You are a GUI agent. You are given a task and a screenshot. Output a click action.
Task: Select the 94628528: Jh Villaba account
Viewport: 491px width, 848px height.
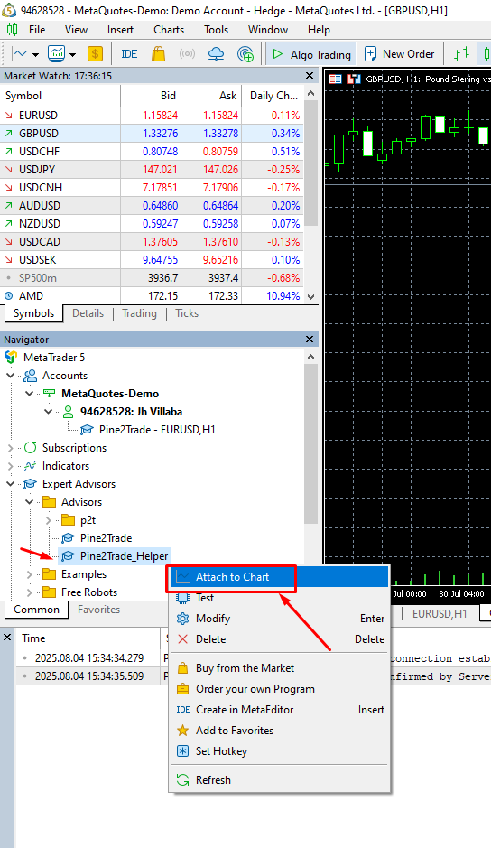pos(131,412)
